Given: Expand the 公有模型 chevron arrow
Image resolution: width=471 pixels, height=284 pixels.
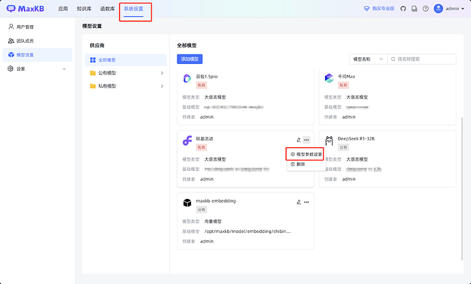Looking at the screenshot, I should [x=162, y=73].
